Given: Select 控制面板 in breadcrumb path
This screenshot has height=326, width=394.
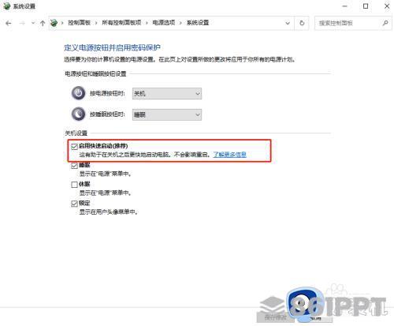Looking at the screenshot, I should pos(79,23).
